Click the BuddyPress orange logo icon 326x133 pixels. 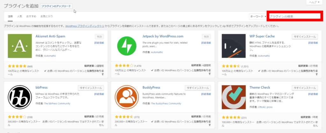(127, 97)
